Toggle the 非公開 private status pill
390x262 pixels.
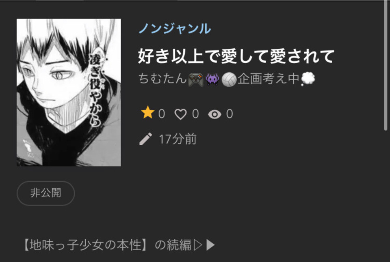pos(46,193)
